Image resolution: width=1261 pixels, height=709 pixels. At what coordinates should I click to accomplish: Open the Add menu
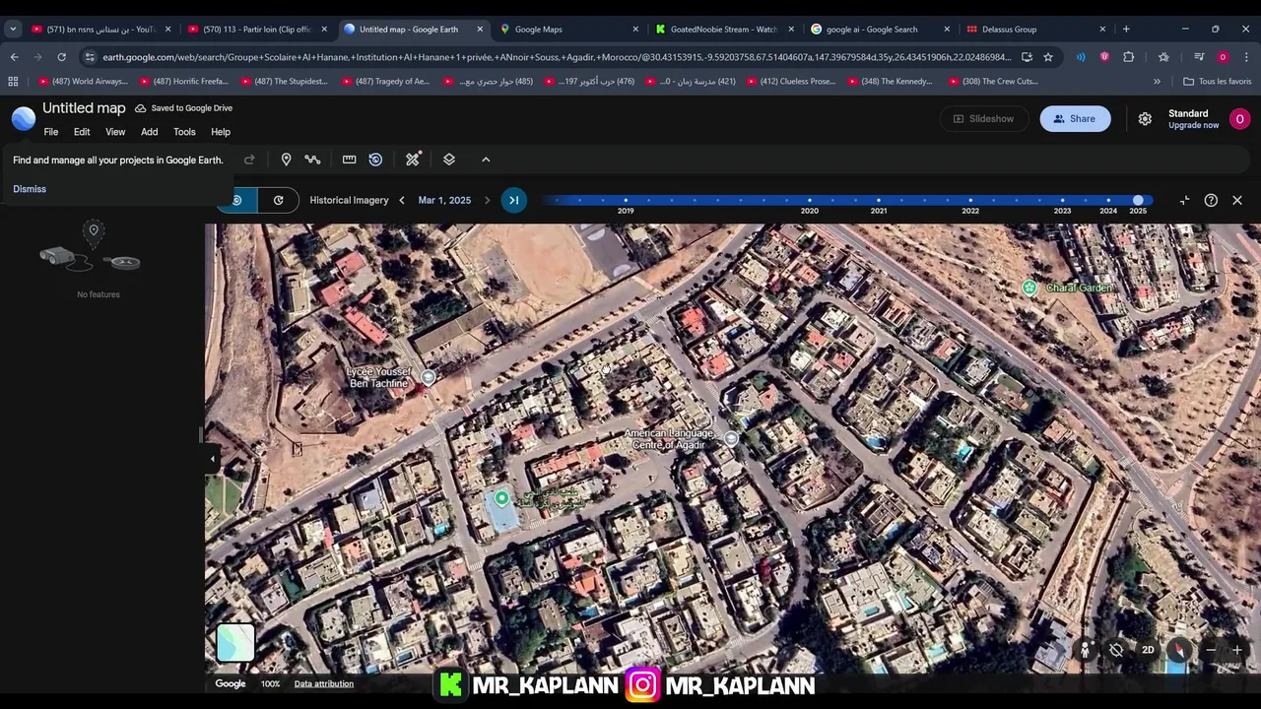point(149,132)
